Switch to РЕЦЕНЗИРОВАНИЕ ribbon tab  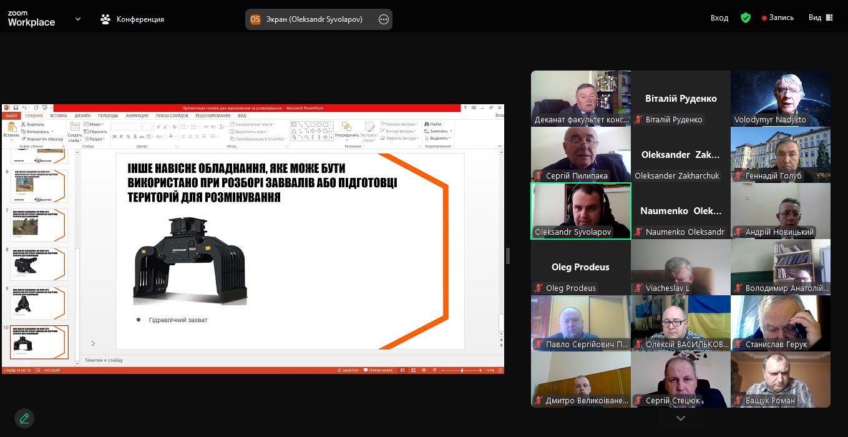point(213,115)
